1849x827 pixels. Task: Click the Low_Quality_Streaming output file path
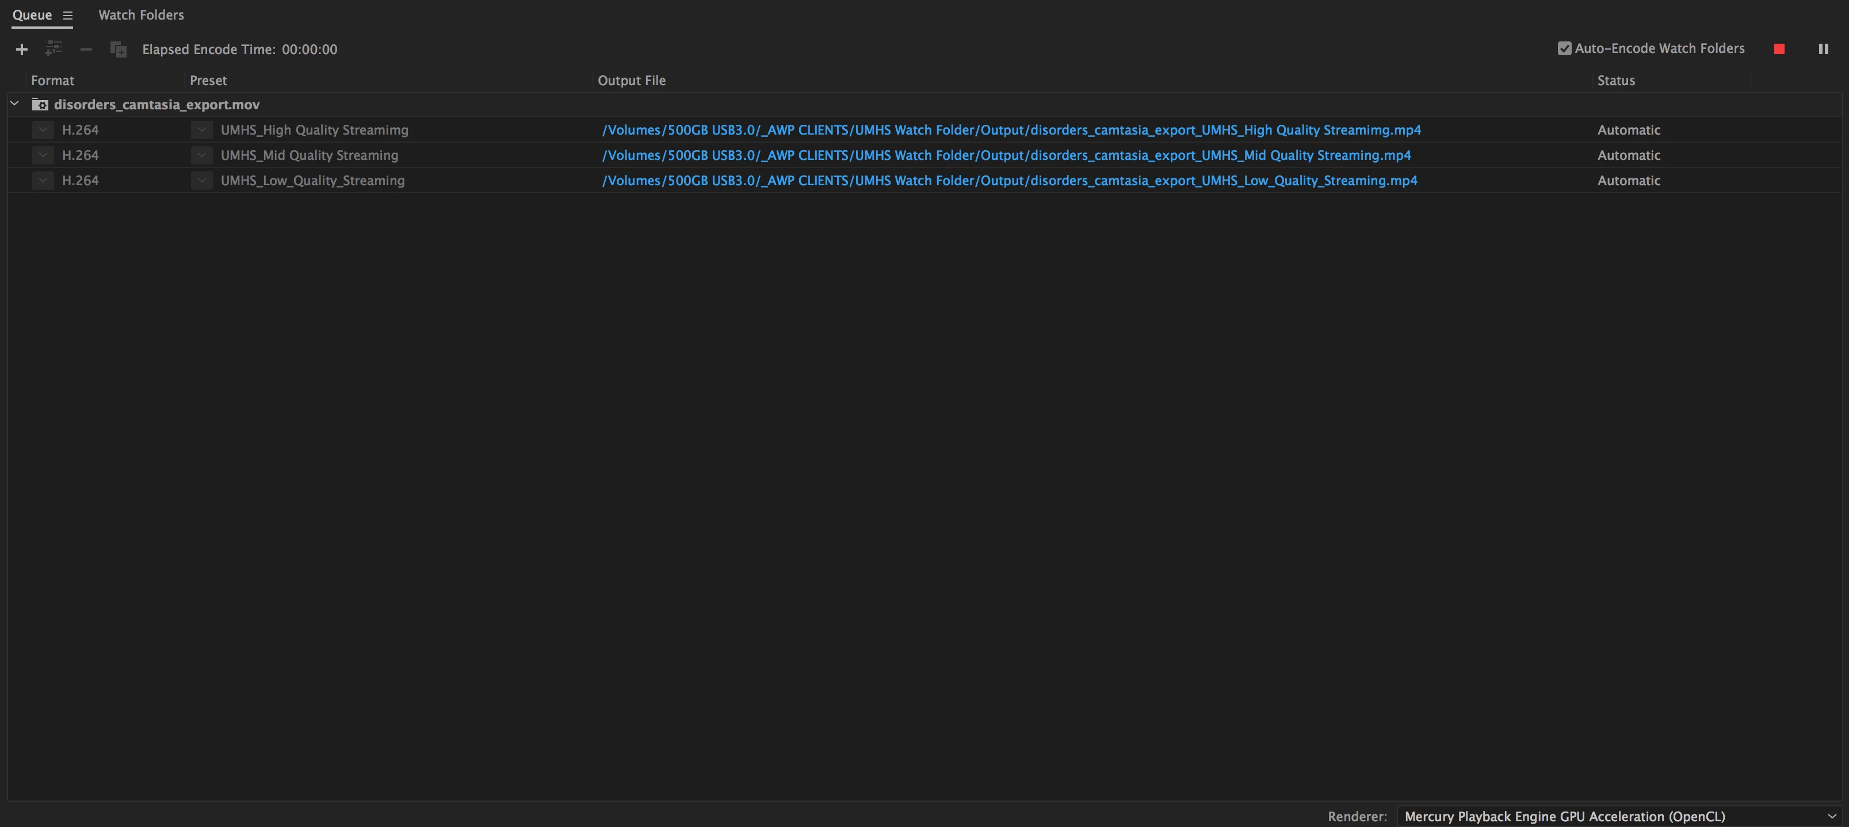point(1009,180)
